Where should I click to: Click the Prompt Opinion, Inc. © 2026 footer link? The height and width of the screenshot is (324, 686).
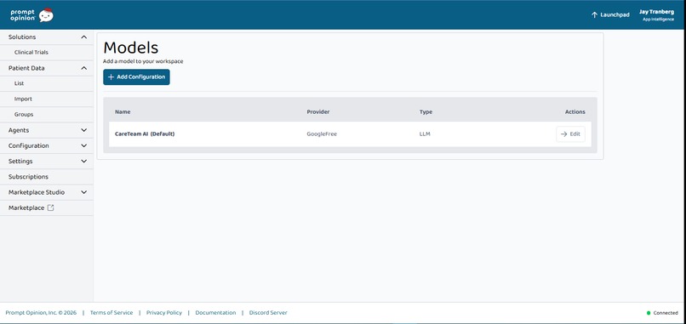pos(41,313)
